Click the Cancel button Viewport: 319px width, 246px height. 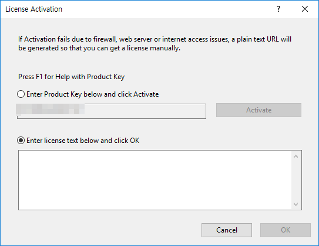click(227, 230)
